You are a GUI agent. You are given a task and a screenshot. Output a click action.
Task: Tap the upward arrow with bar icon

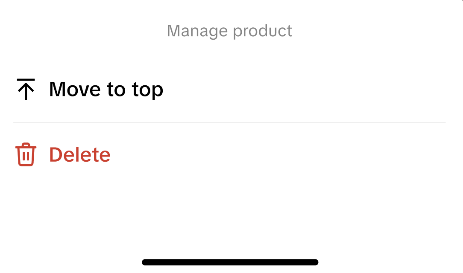pyautogui.click(x=26, y=90)
